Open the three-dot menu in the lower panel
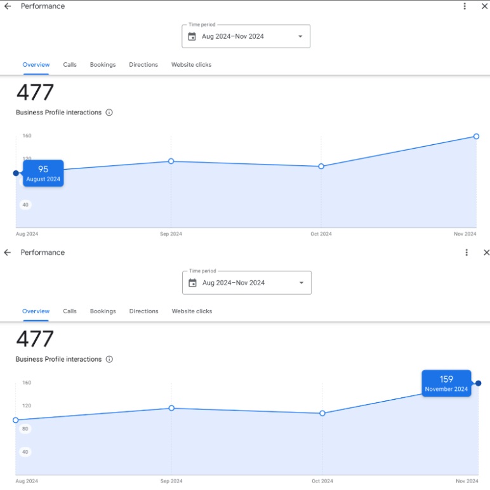The height and width of the screenshot is (490, 490). click(x=467, y=252)
